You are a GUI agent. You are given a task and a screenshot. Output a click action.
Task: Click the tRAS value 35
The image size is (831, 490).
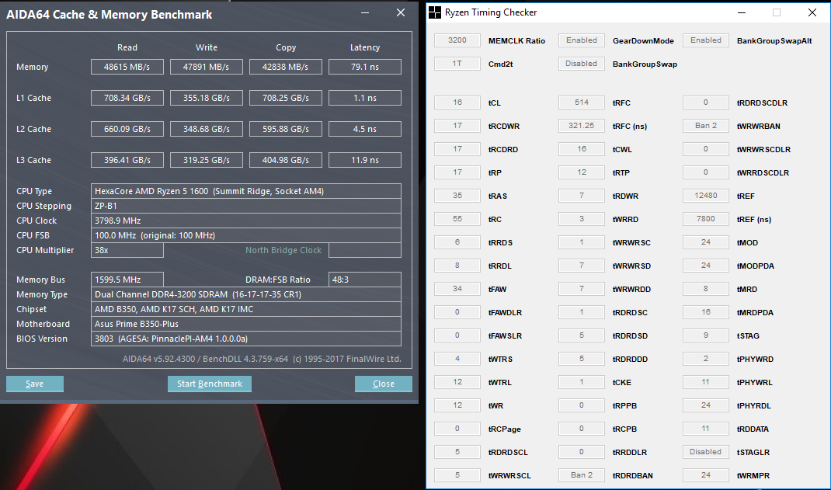tap(457, 196)
